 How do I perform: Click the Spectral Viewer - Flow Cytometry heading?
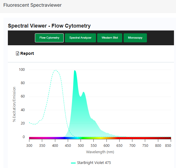click(x=49, y=26)
